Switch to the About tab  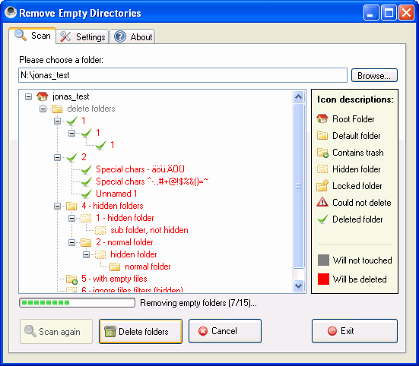click(x=133, y=36)
